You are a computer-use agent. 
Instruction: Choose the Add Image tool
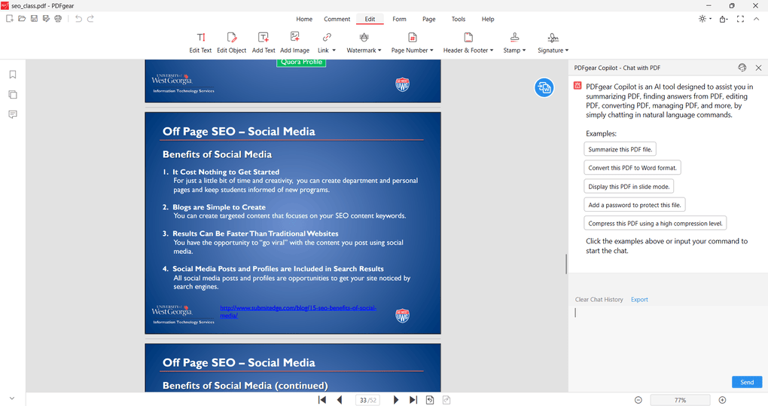click(x=294, y=42)
